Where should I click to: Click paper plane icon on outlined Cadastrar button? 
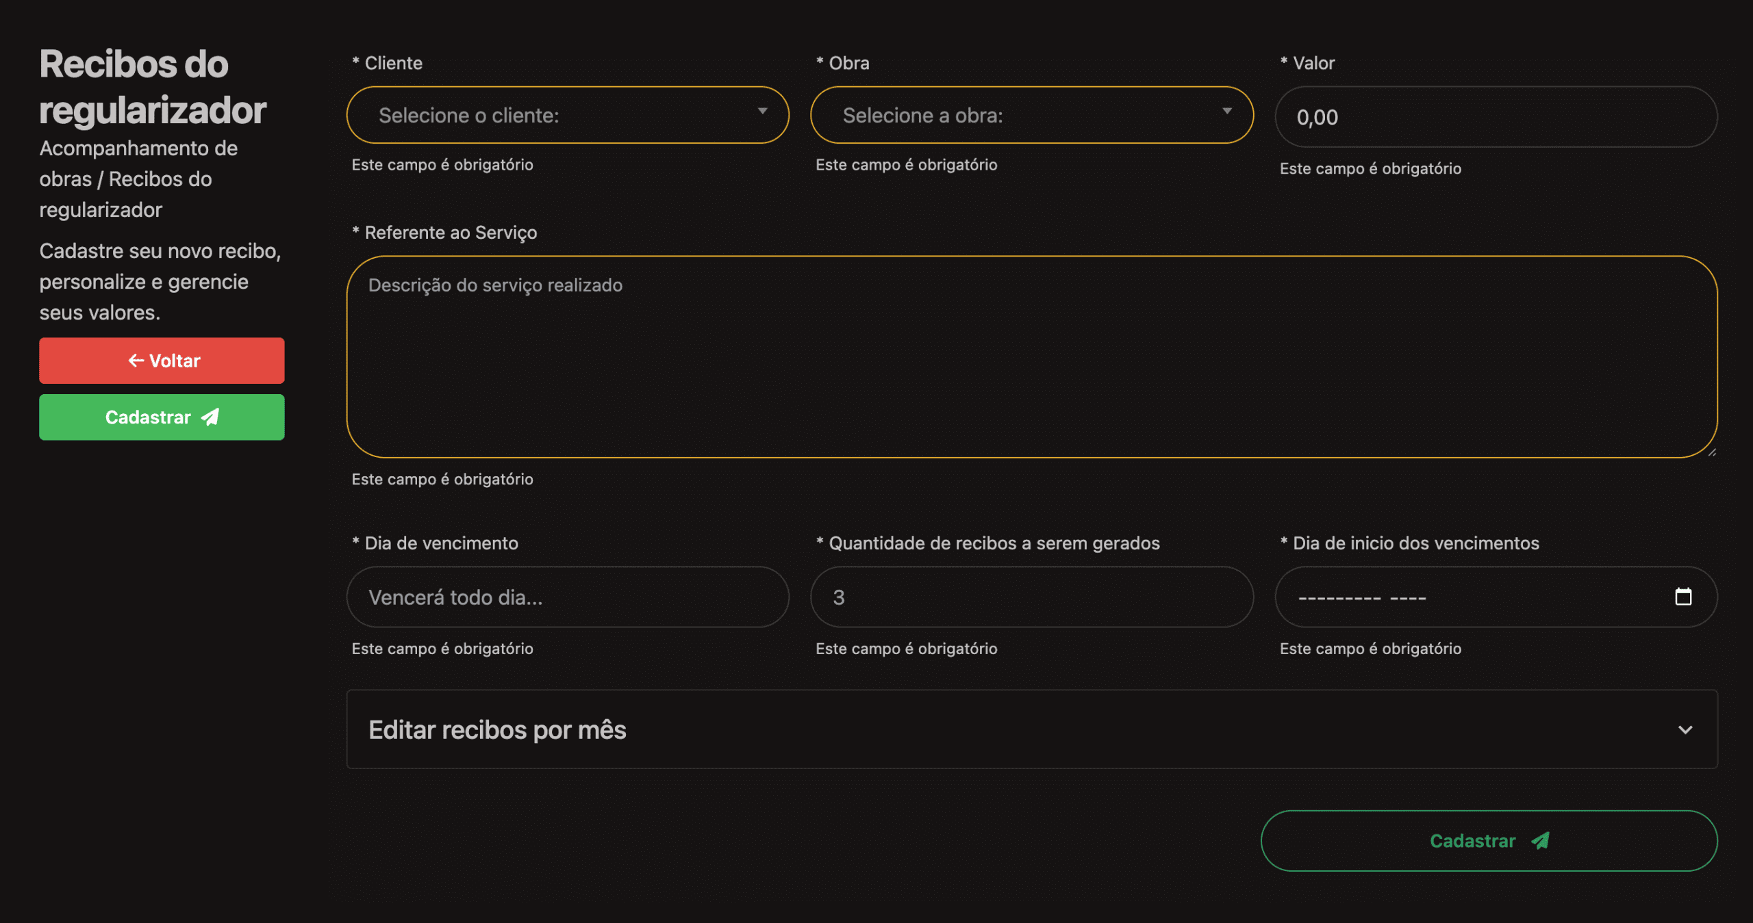[x=1541, y=840]
